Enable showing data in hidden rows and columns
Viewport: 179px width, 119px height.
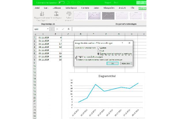coord(76,60)
